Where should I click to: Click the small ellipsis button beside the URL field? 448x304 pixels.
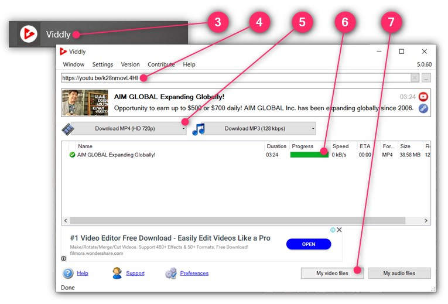pyautogui.click(x=426, y=78)
